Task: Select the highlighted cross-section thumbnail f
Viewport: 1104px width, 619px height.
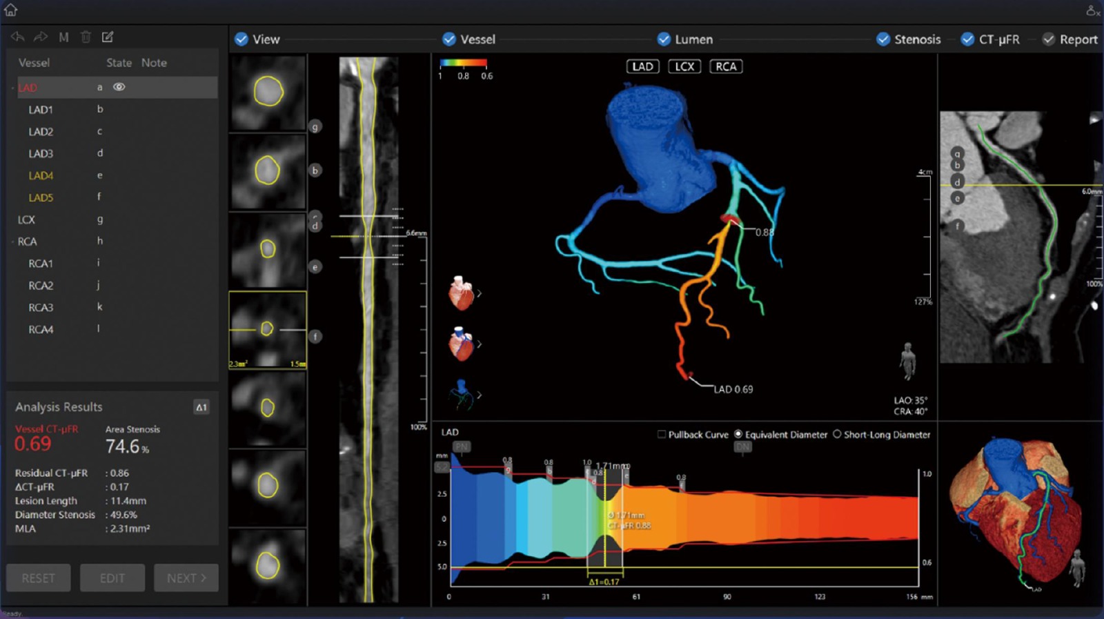Action: [268, 330]
